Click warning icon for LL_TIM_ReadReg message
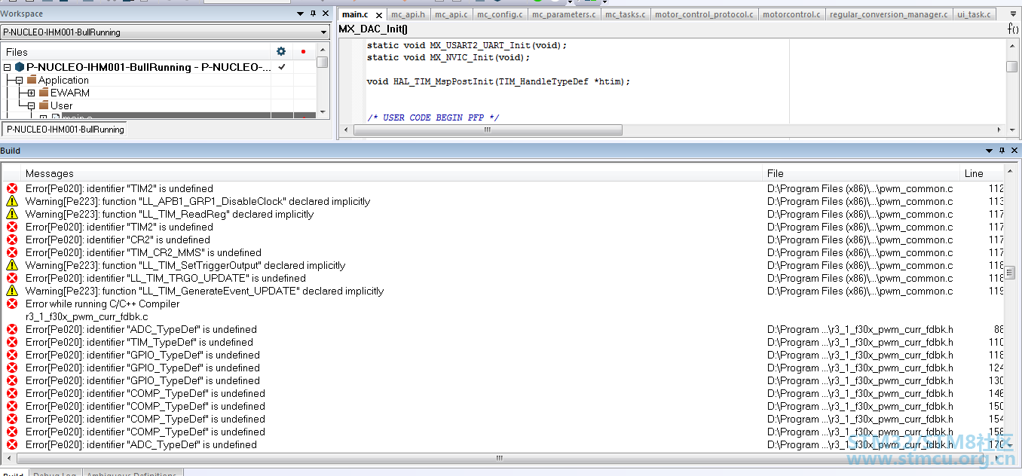This screenshot has width=1022, height=476. coord(12,214)
